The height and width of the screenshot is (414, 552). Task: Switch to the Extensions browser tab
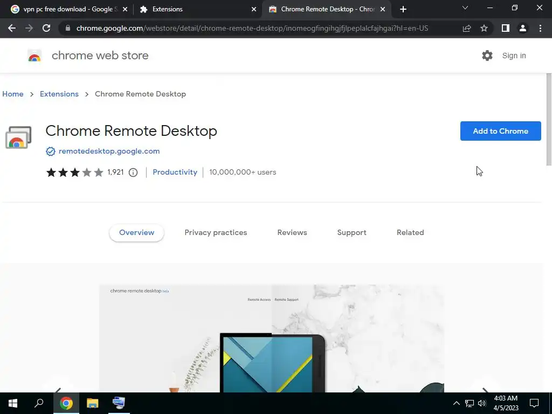click(197, 9)
